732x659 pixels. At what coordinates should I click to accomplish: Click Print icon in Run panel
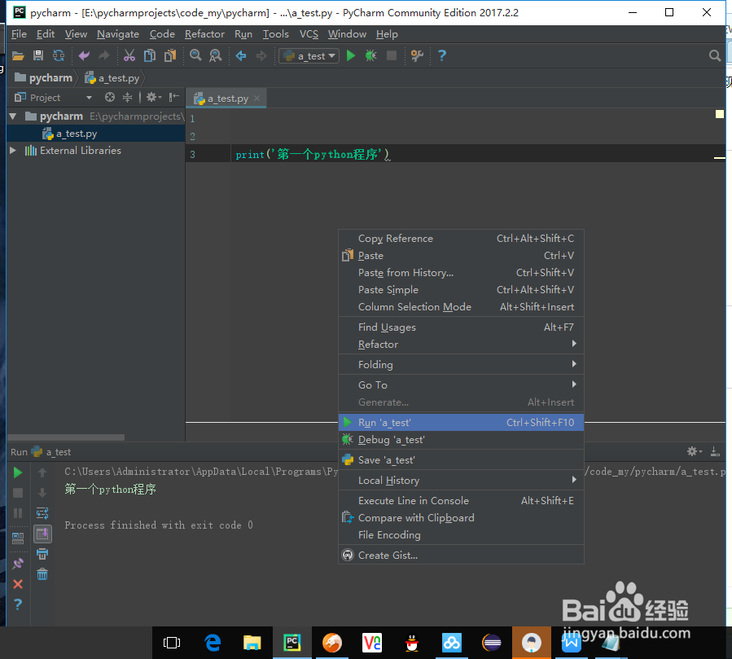click(x=42, y=554)
